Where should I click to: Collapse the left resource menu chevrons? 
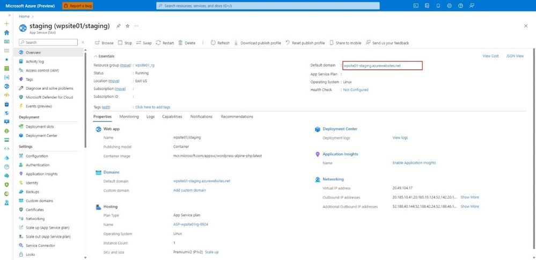tap(83, 42)
